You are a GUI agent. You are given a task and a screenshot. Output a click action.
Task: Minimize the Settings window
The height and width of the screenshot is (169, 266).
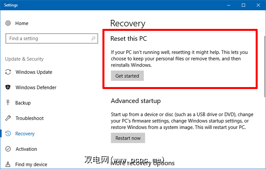click(x=229, y=6)
